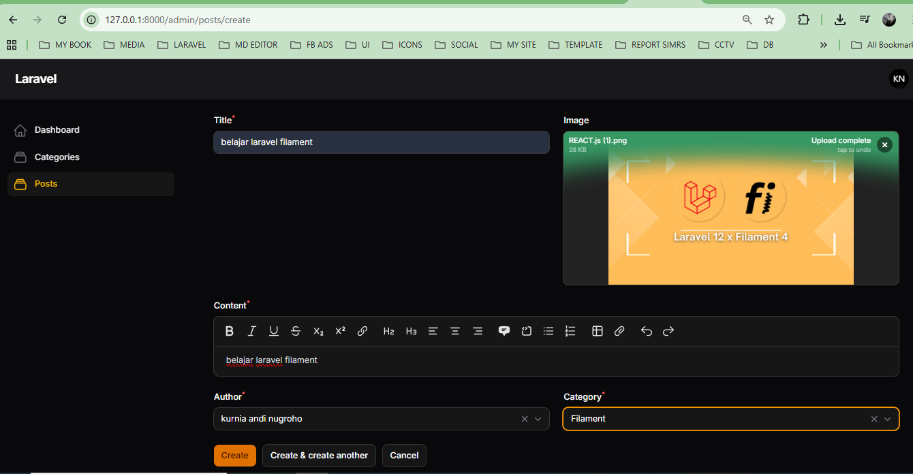Apply H2 heading style
The height and width of the screenshot is (474, 913).
click(x=388, y=331)
